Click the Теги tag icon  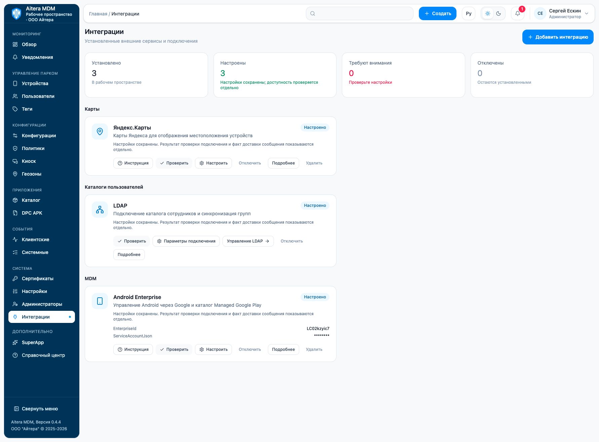[x=15, y=109]
